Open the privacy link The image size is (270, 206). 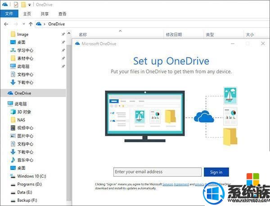[x=200, y=184]
